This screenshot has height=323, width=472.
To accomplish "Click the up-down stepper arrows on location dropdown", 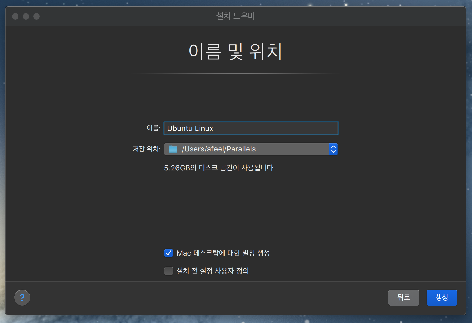I will [334, 149].
